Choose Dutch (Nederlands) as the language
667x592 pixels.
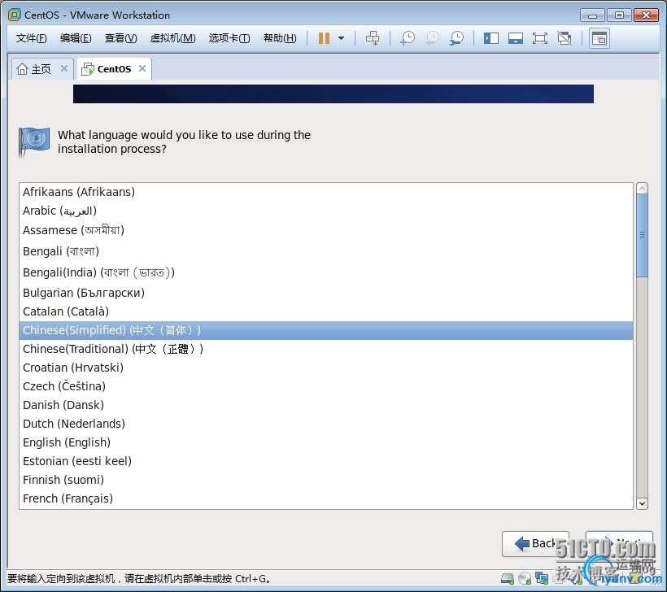(x=326, y=424)
